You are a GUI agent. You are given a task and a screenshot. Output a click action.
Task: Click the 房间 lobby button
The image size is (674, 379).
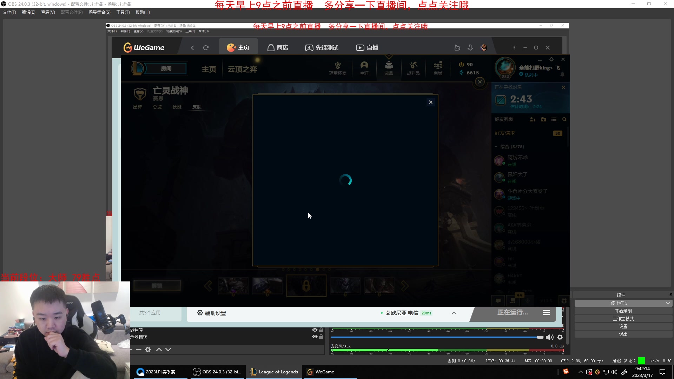(166, 68)
